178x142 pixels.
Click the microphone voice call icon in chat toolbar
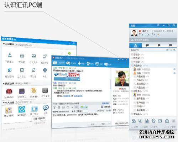pyautogui.click(x=79, y=63)
